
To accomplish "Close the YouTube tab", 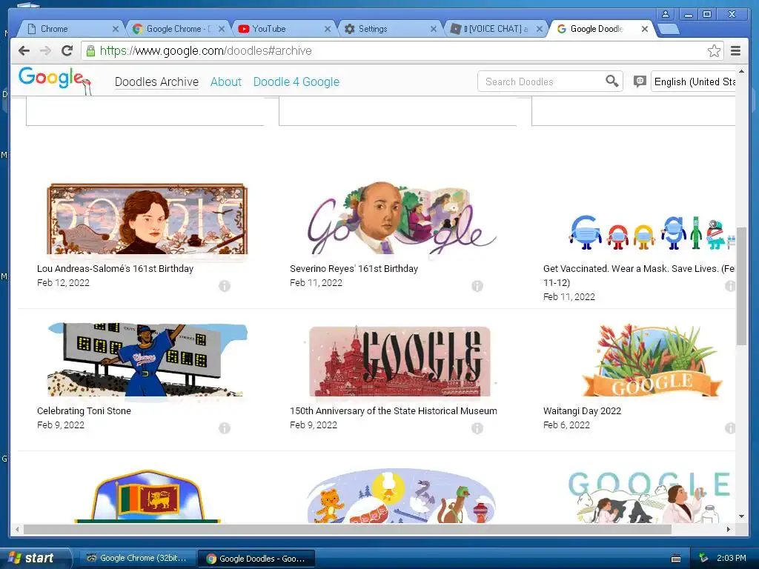I will (x=327, y=29).
